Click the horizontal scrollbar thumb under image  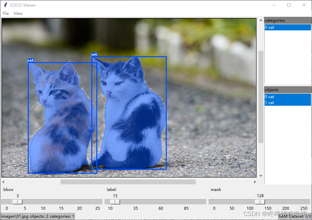(128, 182)
